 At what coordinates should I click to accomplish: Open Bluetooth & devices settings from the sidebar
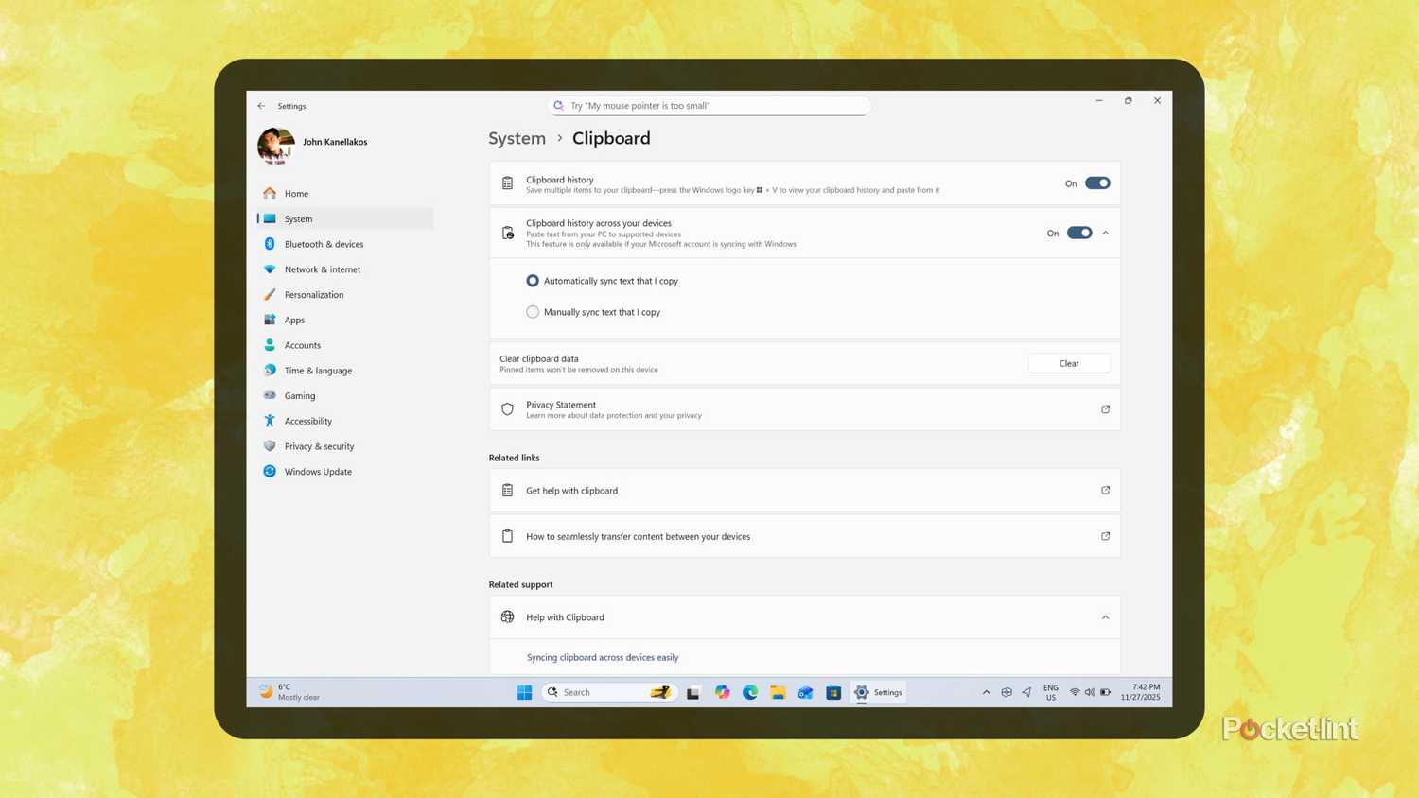(324, 244)
